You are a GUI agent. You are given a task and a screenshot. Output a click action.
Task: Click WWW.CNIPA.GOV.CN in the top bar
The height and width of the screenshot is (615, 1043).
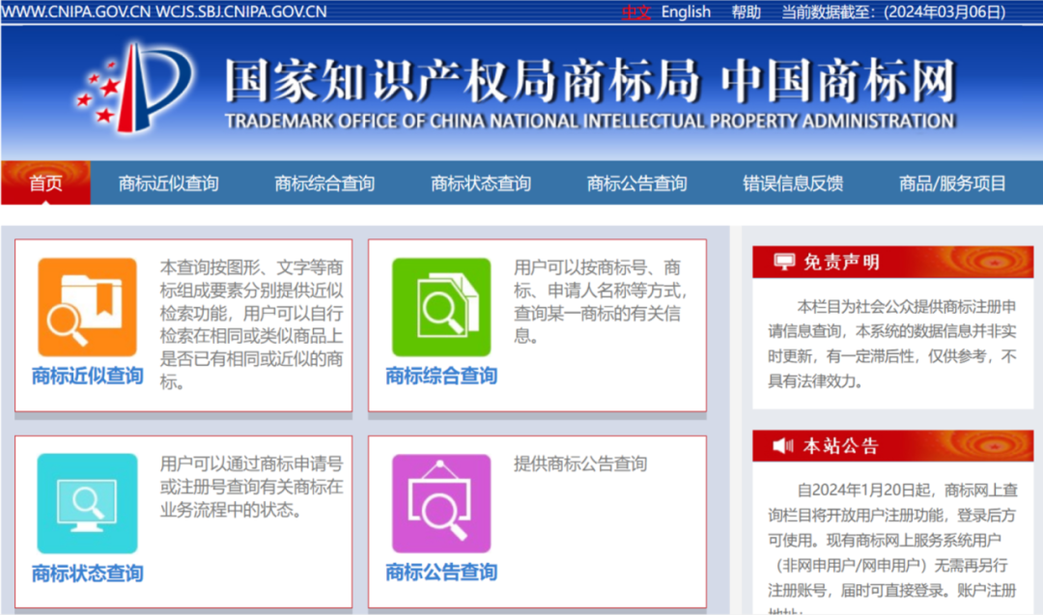point(76,12)
